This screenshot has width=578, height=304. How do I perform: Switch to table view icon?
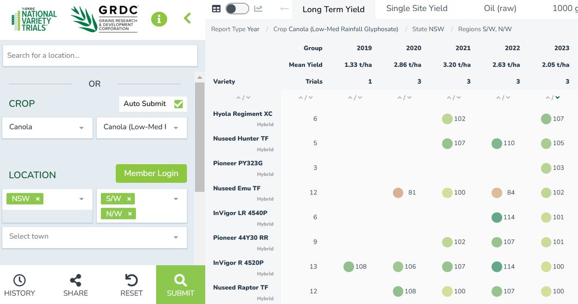pyautogui.click(x=216, y=8)
